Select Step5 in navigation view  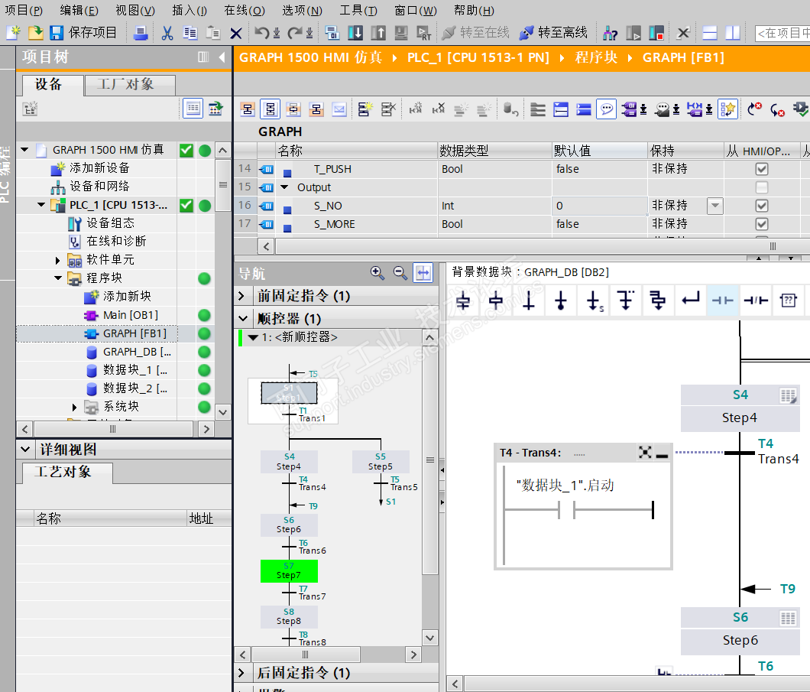(x=381, y=462)
